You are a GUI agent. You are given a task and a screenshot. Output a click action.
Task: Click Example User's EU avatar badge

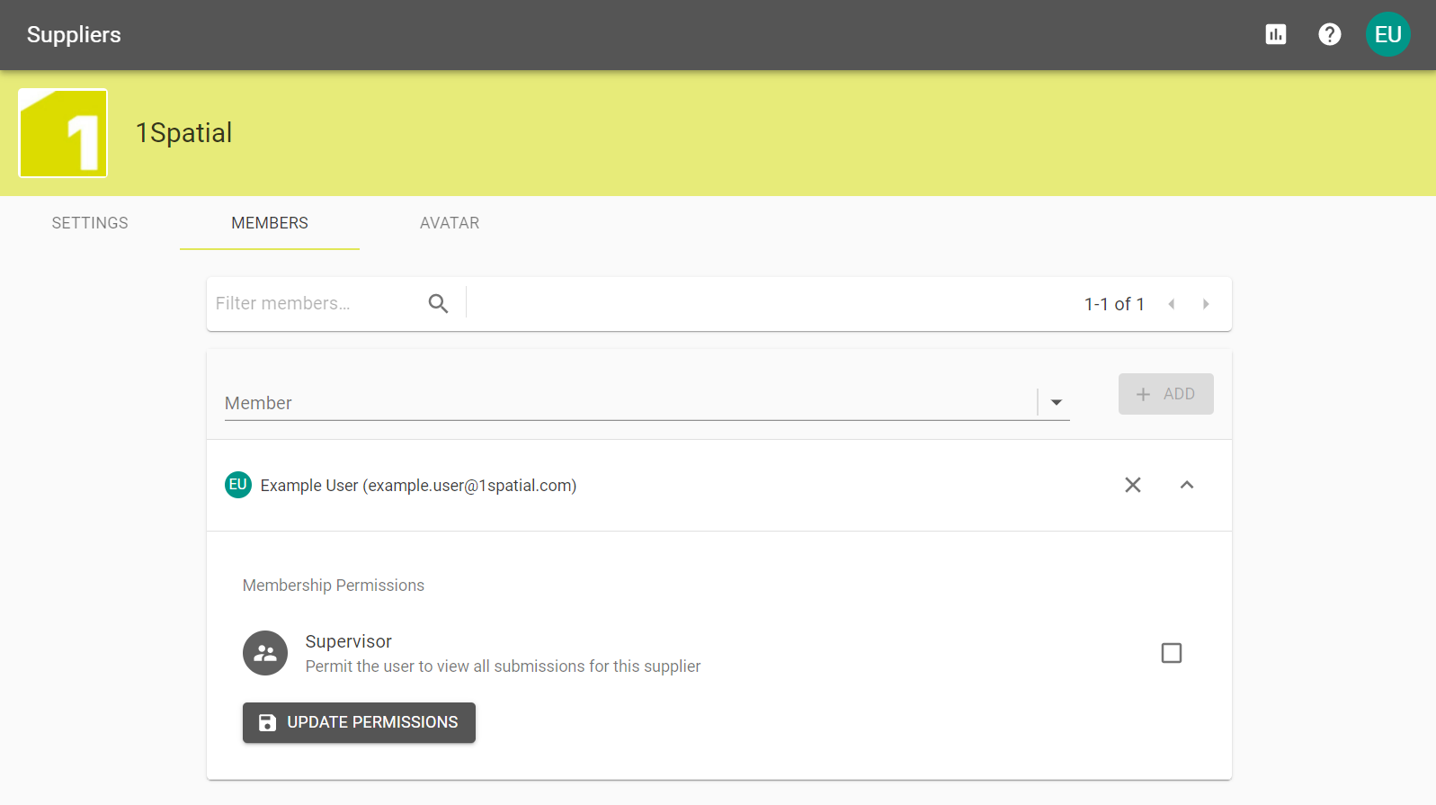(x=238, y=485)
